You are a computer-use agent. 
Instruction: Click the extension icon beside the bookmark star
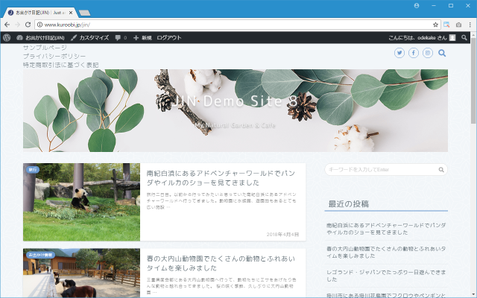(446, 25)
